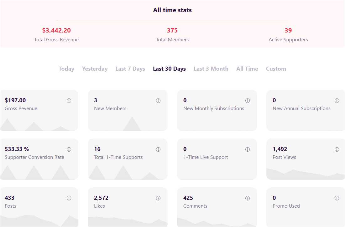Show info tooltip icon for Post Views

337,149
